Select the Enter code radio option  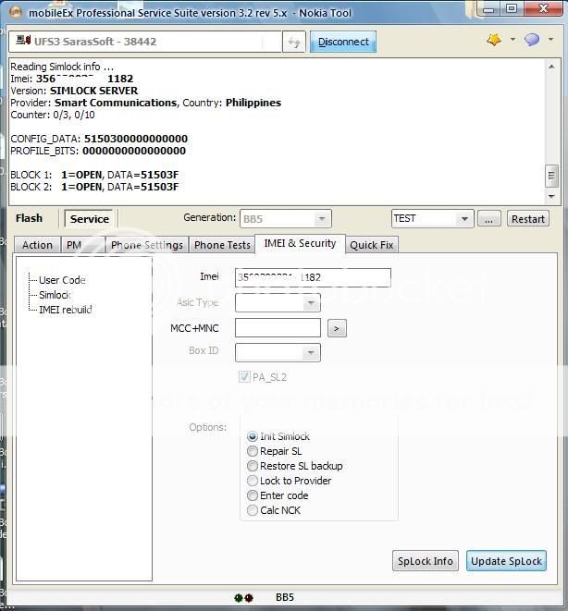click(278, 495)
